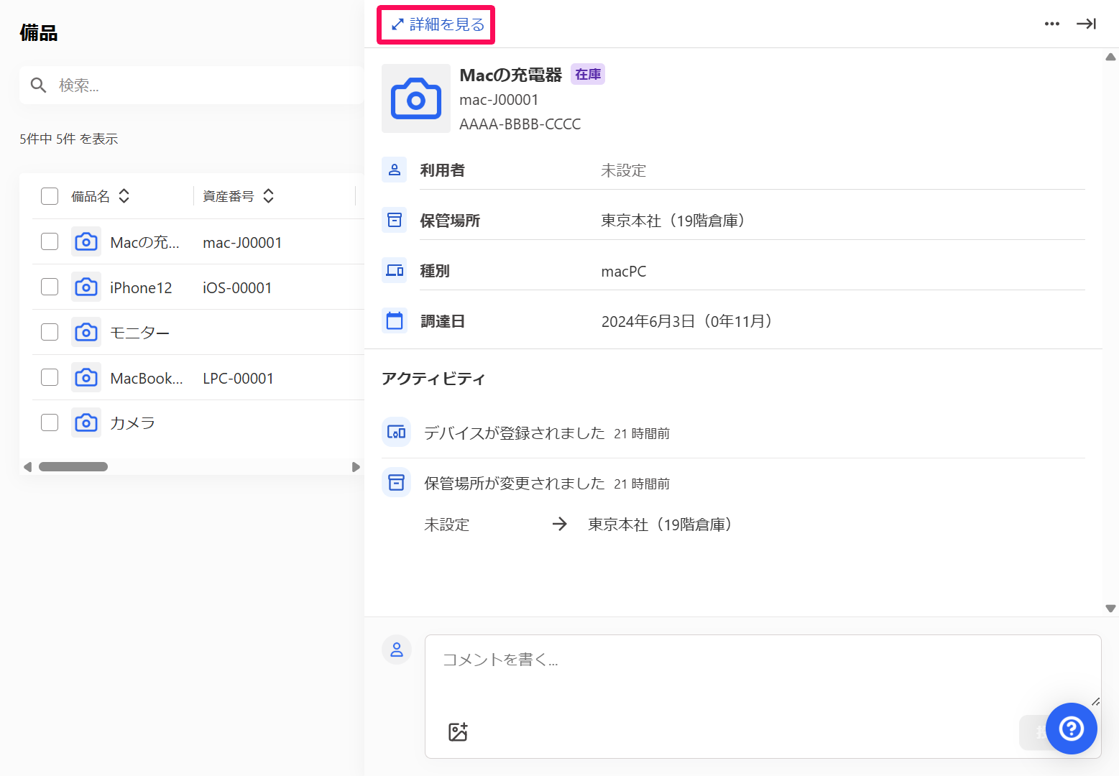This screenshot has height=776, width=1119.
Task: Click the device-registered activity icon
Action: tap(396, 432)
